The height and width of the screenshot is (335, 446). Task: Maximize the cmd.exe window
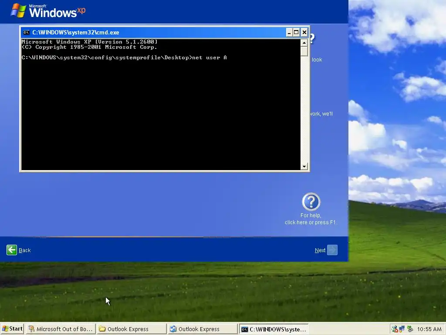(296, 32)
